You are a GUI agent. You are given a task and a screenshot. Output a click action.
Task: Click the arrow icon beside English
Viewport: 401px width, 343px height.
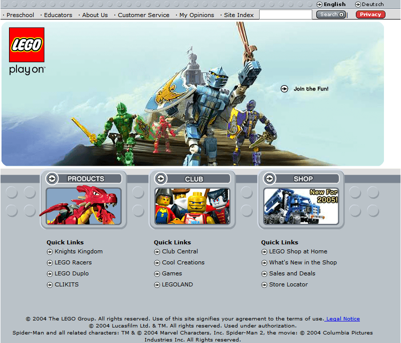pos(319,5)
